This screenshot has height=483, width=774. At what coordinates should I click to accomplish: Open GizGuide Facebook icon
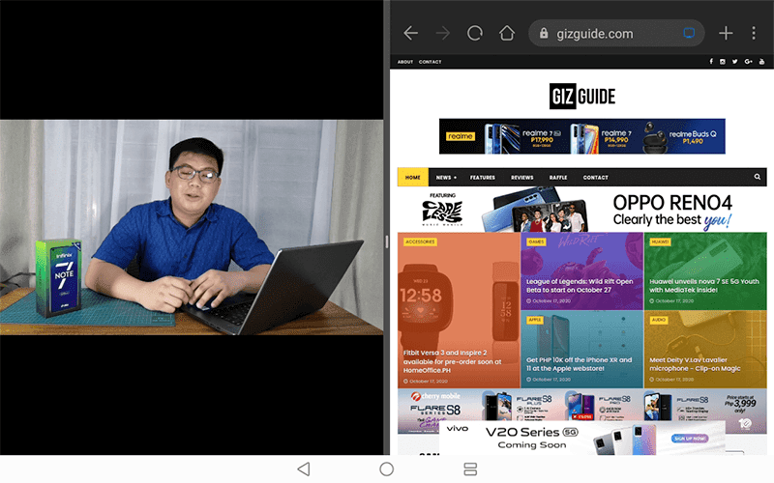711,62
